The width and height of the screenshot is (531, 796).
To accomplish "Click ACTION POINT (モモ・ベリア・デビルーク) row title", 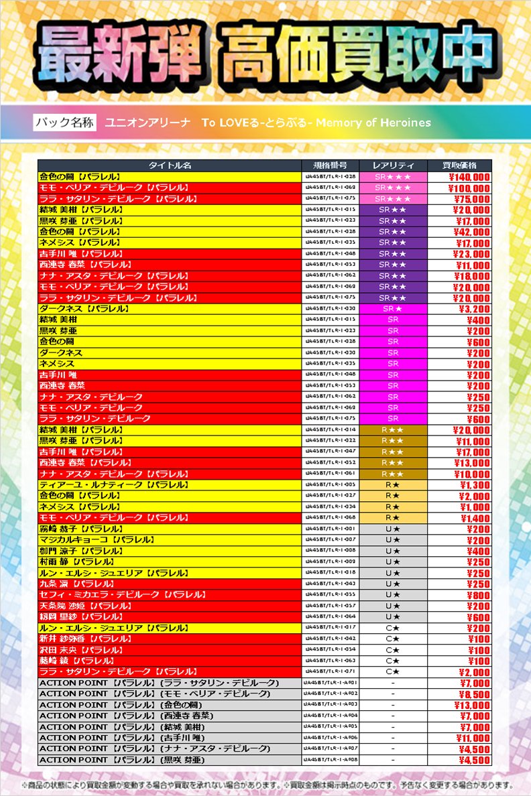I will 170,694.
